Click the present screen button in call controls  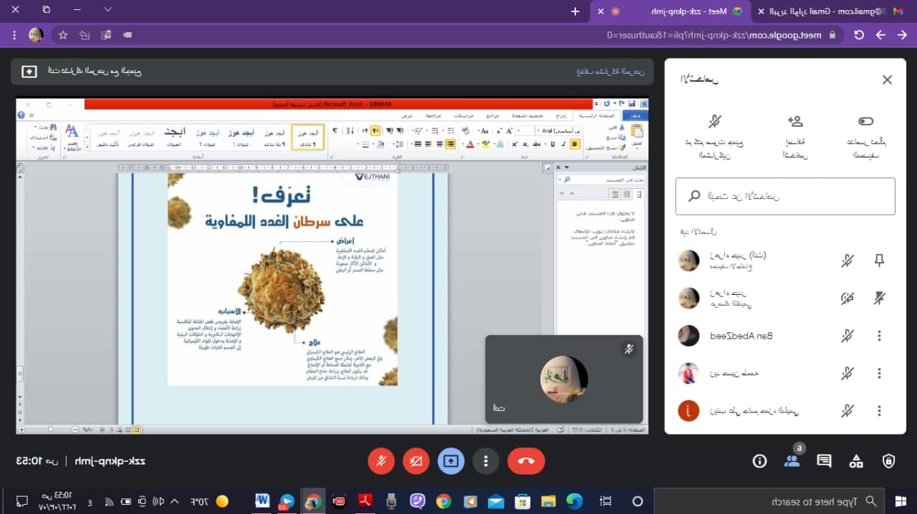[451, 461]
